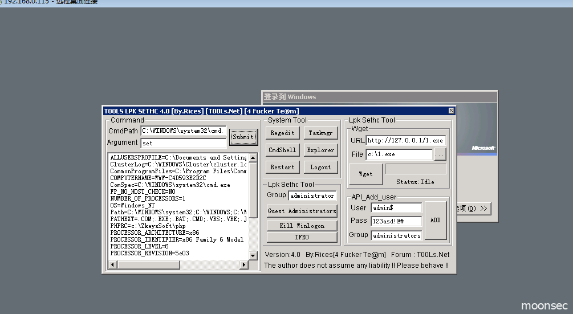Click the output horizontal scroll right arrow

tap(244, 265)
